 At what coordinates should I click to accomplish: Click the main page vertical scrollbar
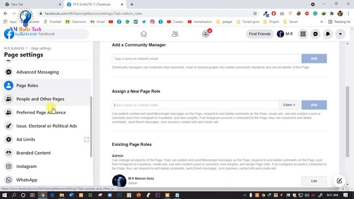[x=347, y=122]
